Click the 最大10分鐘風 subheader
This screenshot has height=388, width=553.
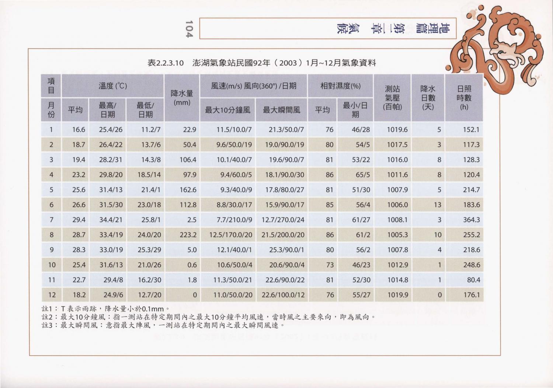(227, 109)
